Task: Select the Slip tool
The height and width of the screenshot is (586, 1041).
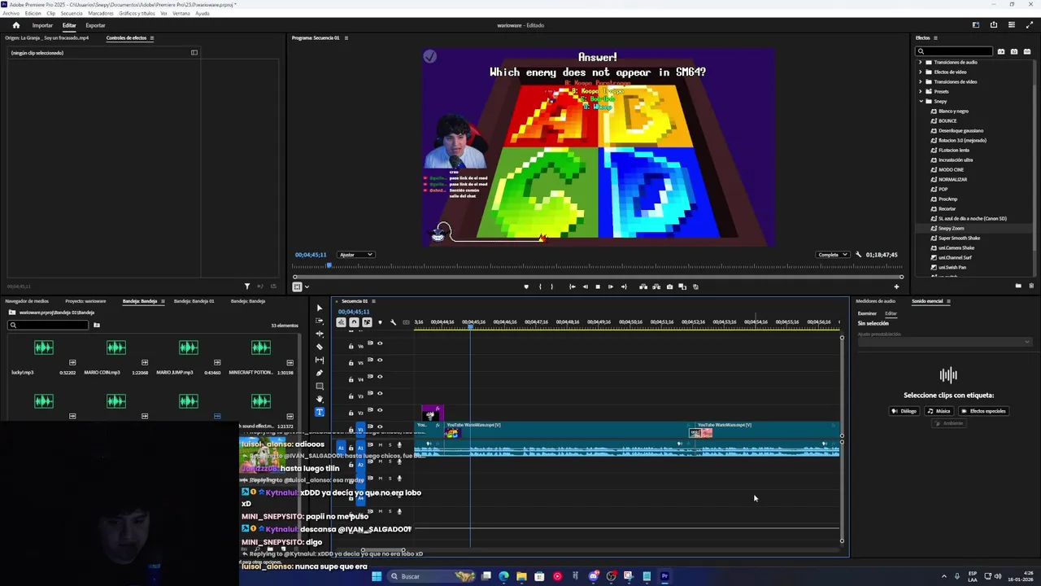Action: click(319, 360)
